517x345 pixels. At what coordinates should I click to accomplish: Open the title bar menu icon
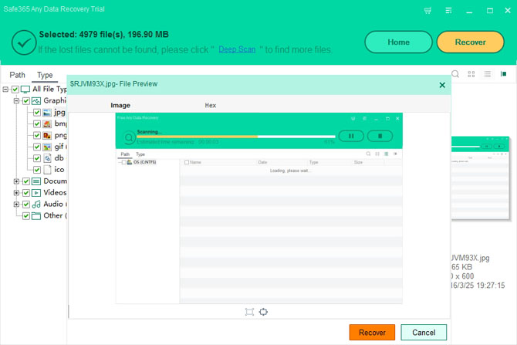pos(448,11)
